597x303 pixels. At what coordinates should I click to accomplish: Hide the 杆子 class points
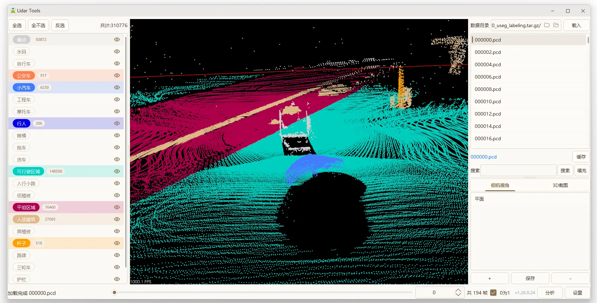point(117,243)
